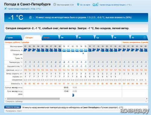Screen dimensions: 151x115
Task: Click the cloud icon under tomorrow's hour 00
Action: (x=124, y=50)
